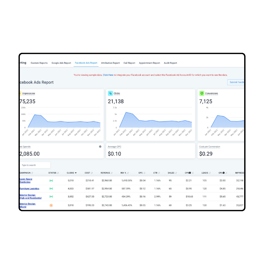264x264 pixels.
Task: Click the Type to search input field
Action: click(35, 165)
